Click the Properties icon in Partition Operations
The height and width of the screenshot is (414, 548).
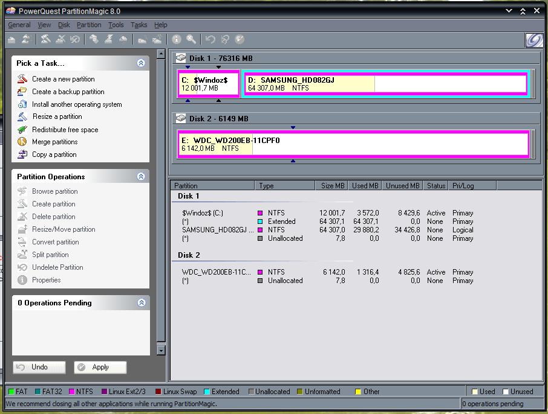click(22, 279)
